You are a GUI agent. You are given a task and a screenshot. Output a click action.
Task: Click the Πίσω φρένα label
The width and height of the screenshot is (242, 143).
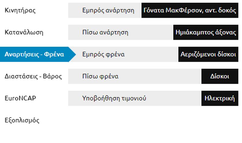[100, 77]
